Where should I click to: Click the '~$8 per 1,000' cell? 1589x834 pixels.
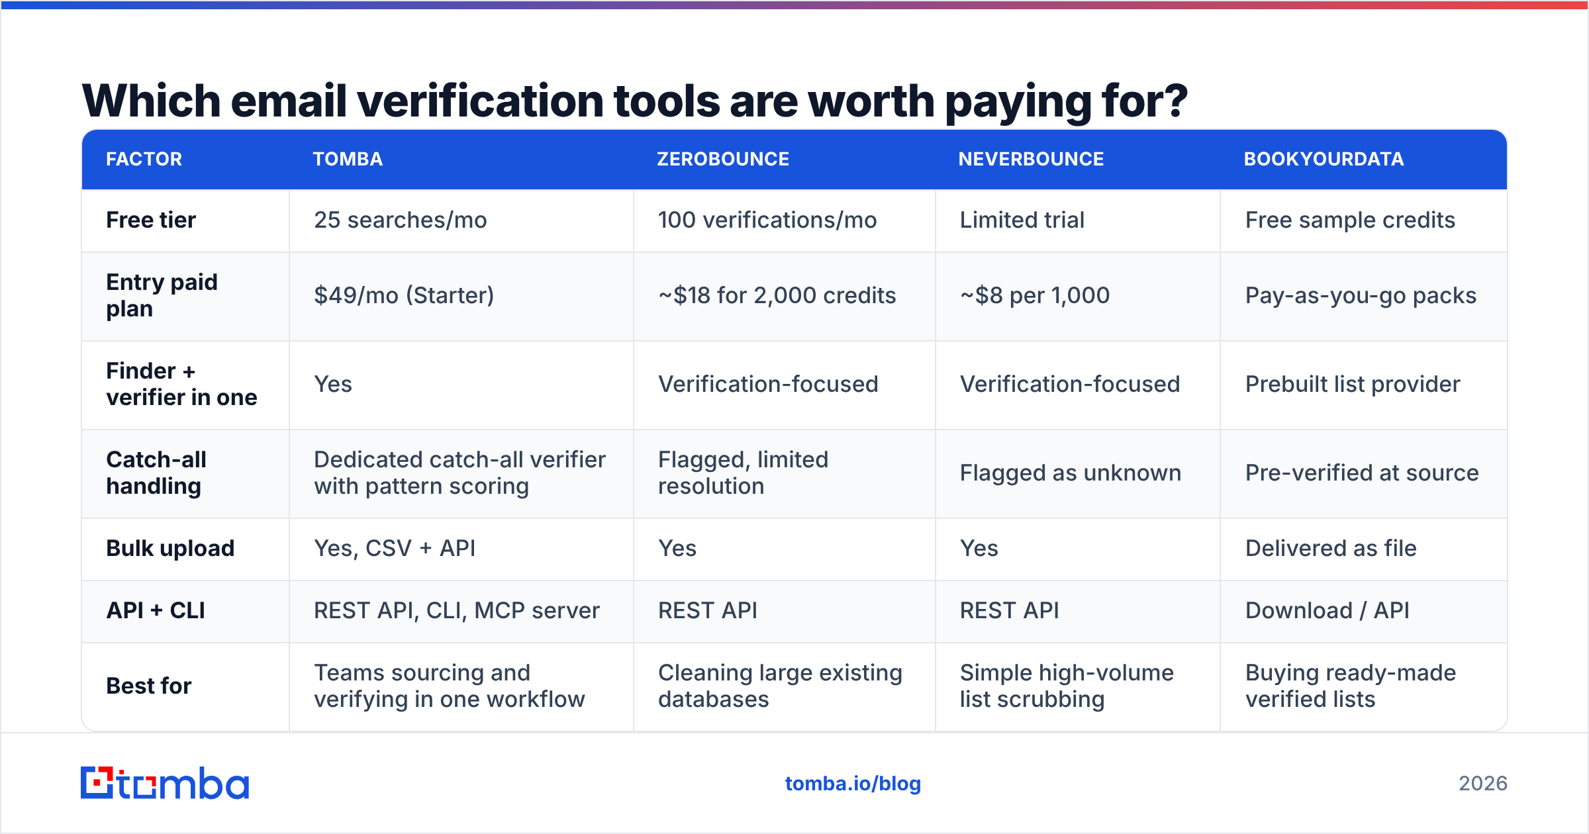(1035, 295)
